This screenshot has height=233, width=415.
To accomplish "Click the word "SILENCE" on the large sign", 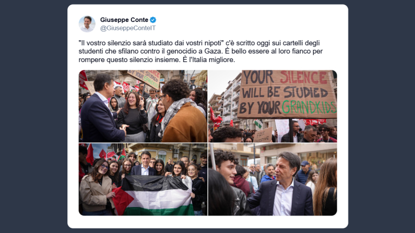I will tap(304, 77).
